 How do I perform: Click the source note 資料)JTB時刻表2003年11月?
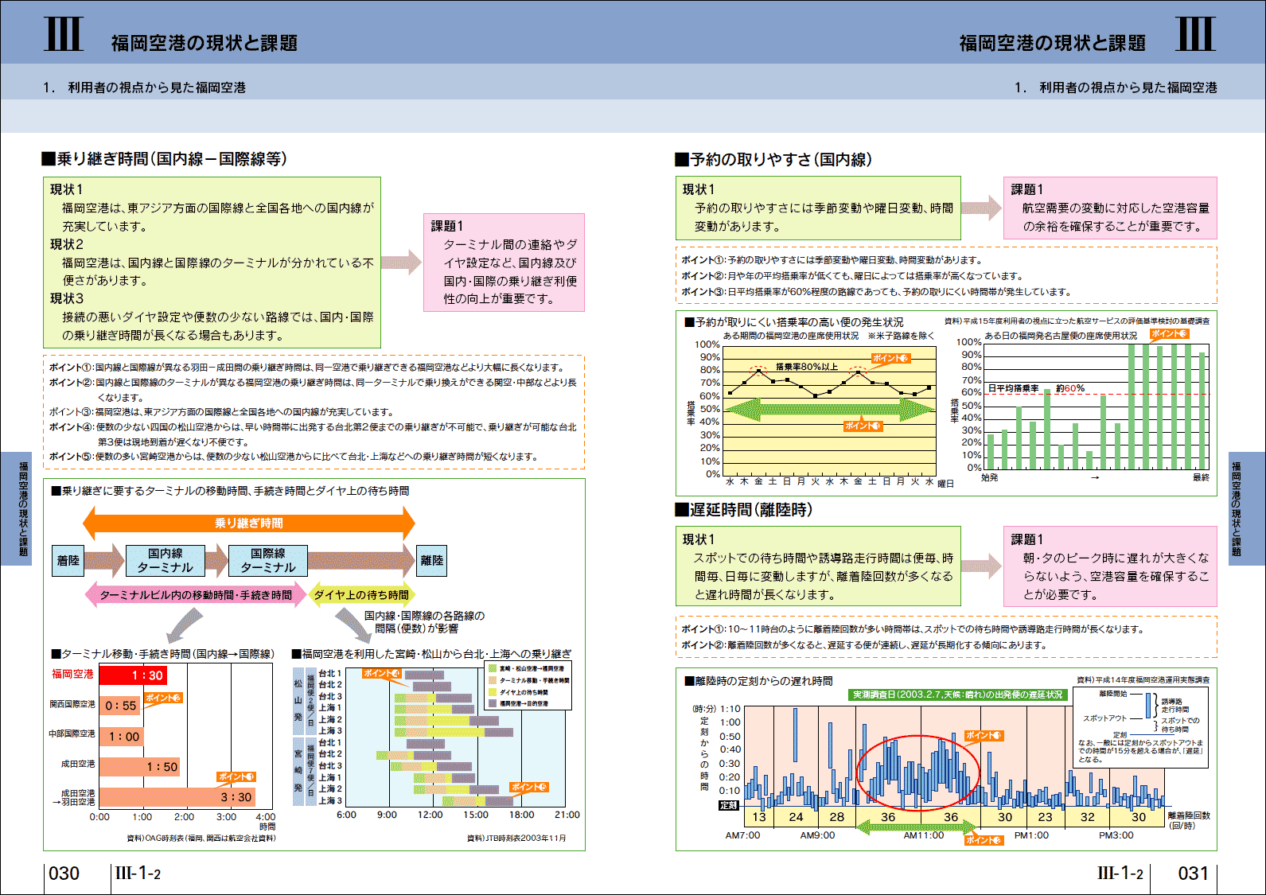tap(516, 838)
